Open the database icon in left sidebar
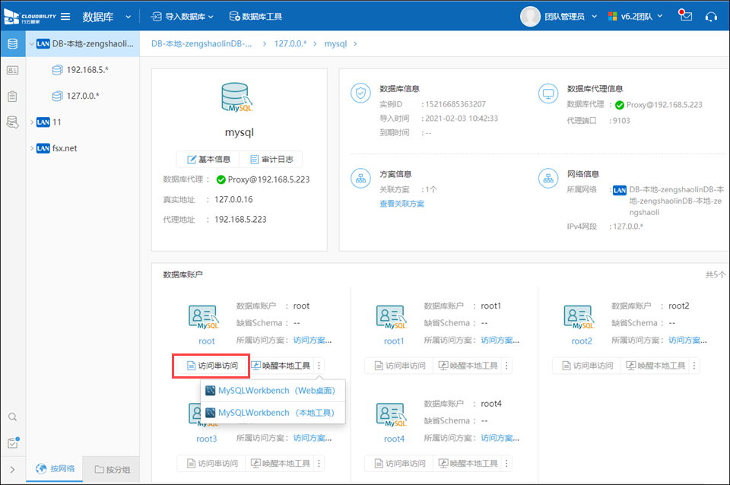Screen dimensions: 730x485 pos(12,43)
